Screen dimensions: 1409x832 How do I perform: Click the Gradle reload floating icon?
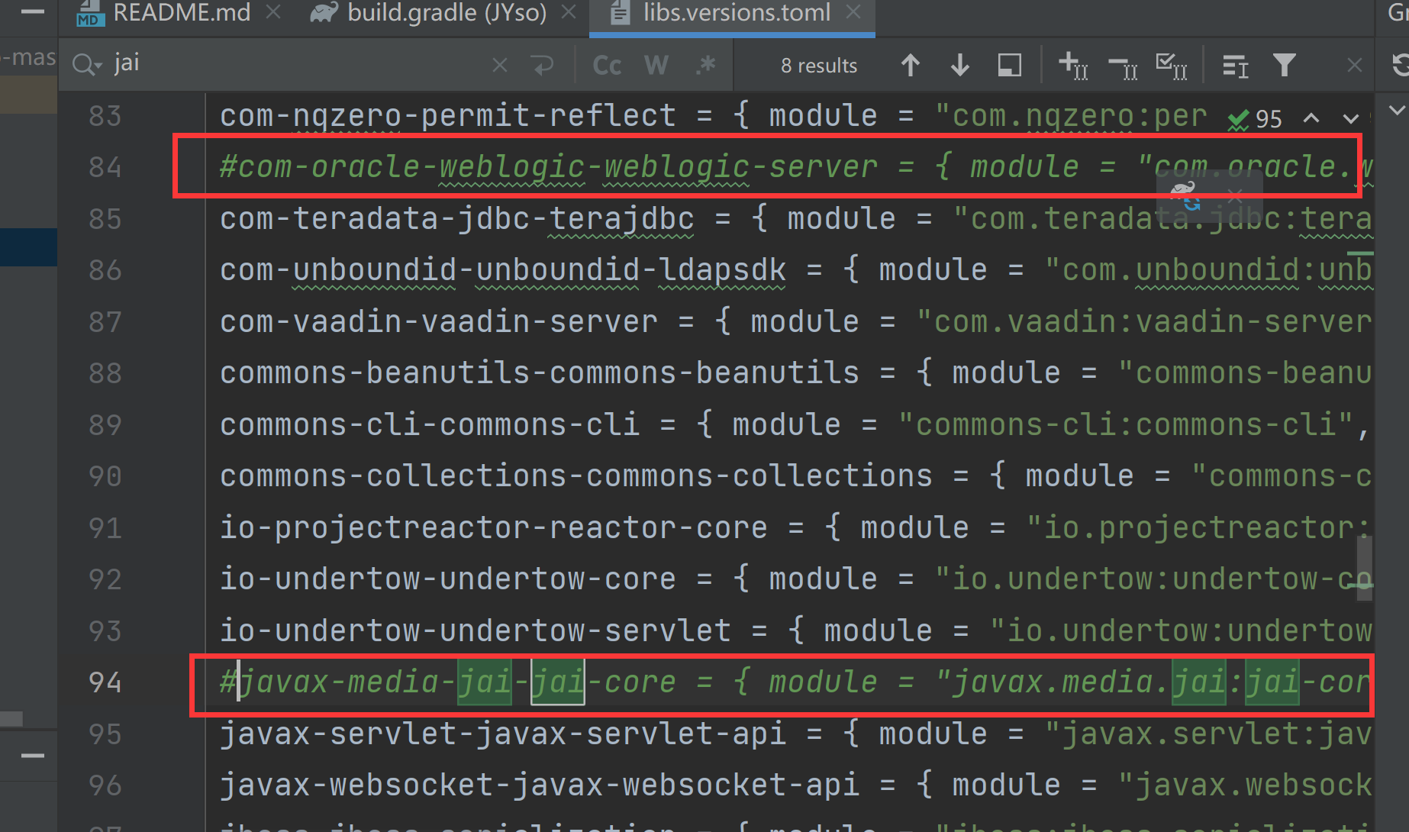click(1185, 195)
